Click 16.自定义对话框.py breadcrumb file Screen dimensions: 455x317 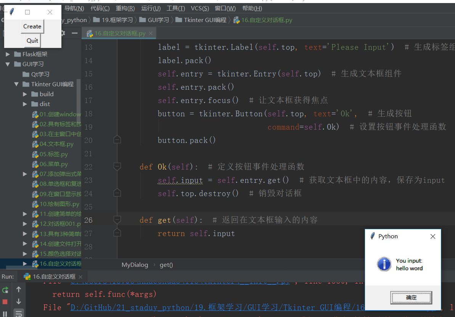tap(263, 20)
